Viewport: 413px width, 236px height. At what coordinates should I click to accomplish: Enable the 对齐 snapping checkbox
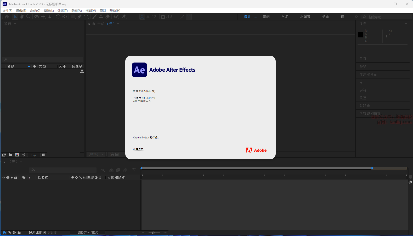click(163, 17)
